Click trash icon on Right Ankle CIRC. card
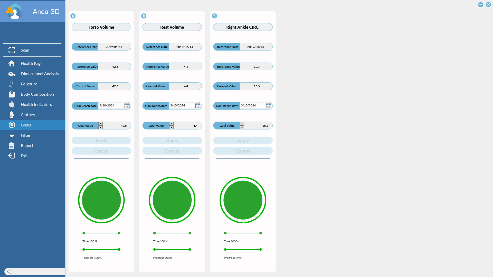The image size is (493, 277). 214,16
